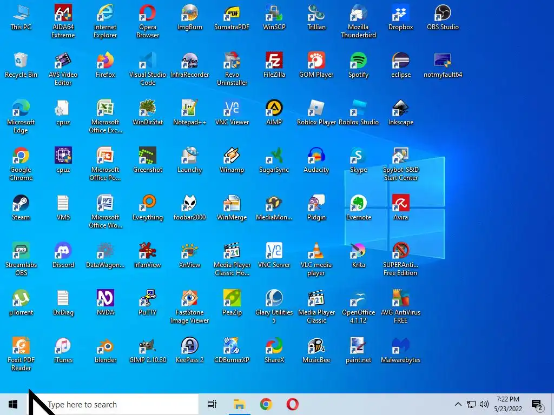Select the Streamlabs OBS icon
The width and height of the screenshot is (554, 415).
(21, 259)
